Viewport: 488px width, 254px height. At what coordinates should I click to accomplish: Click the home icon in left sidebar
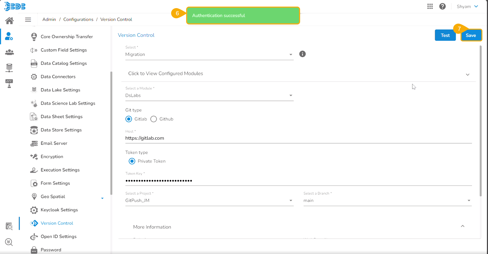tap(9, 21)
